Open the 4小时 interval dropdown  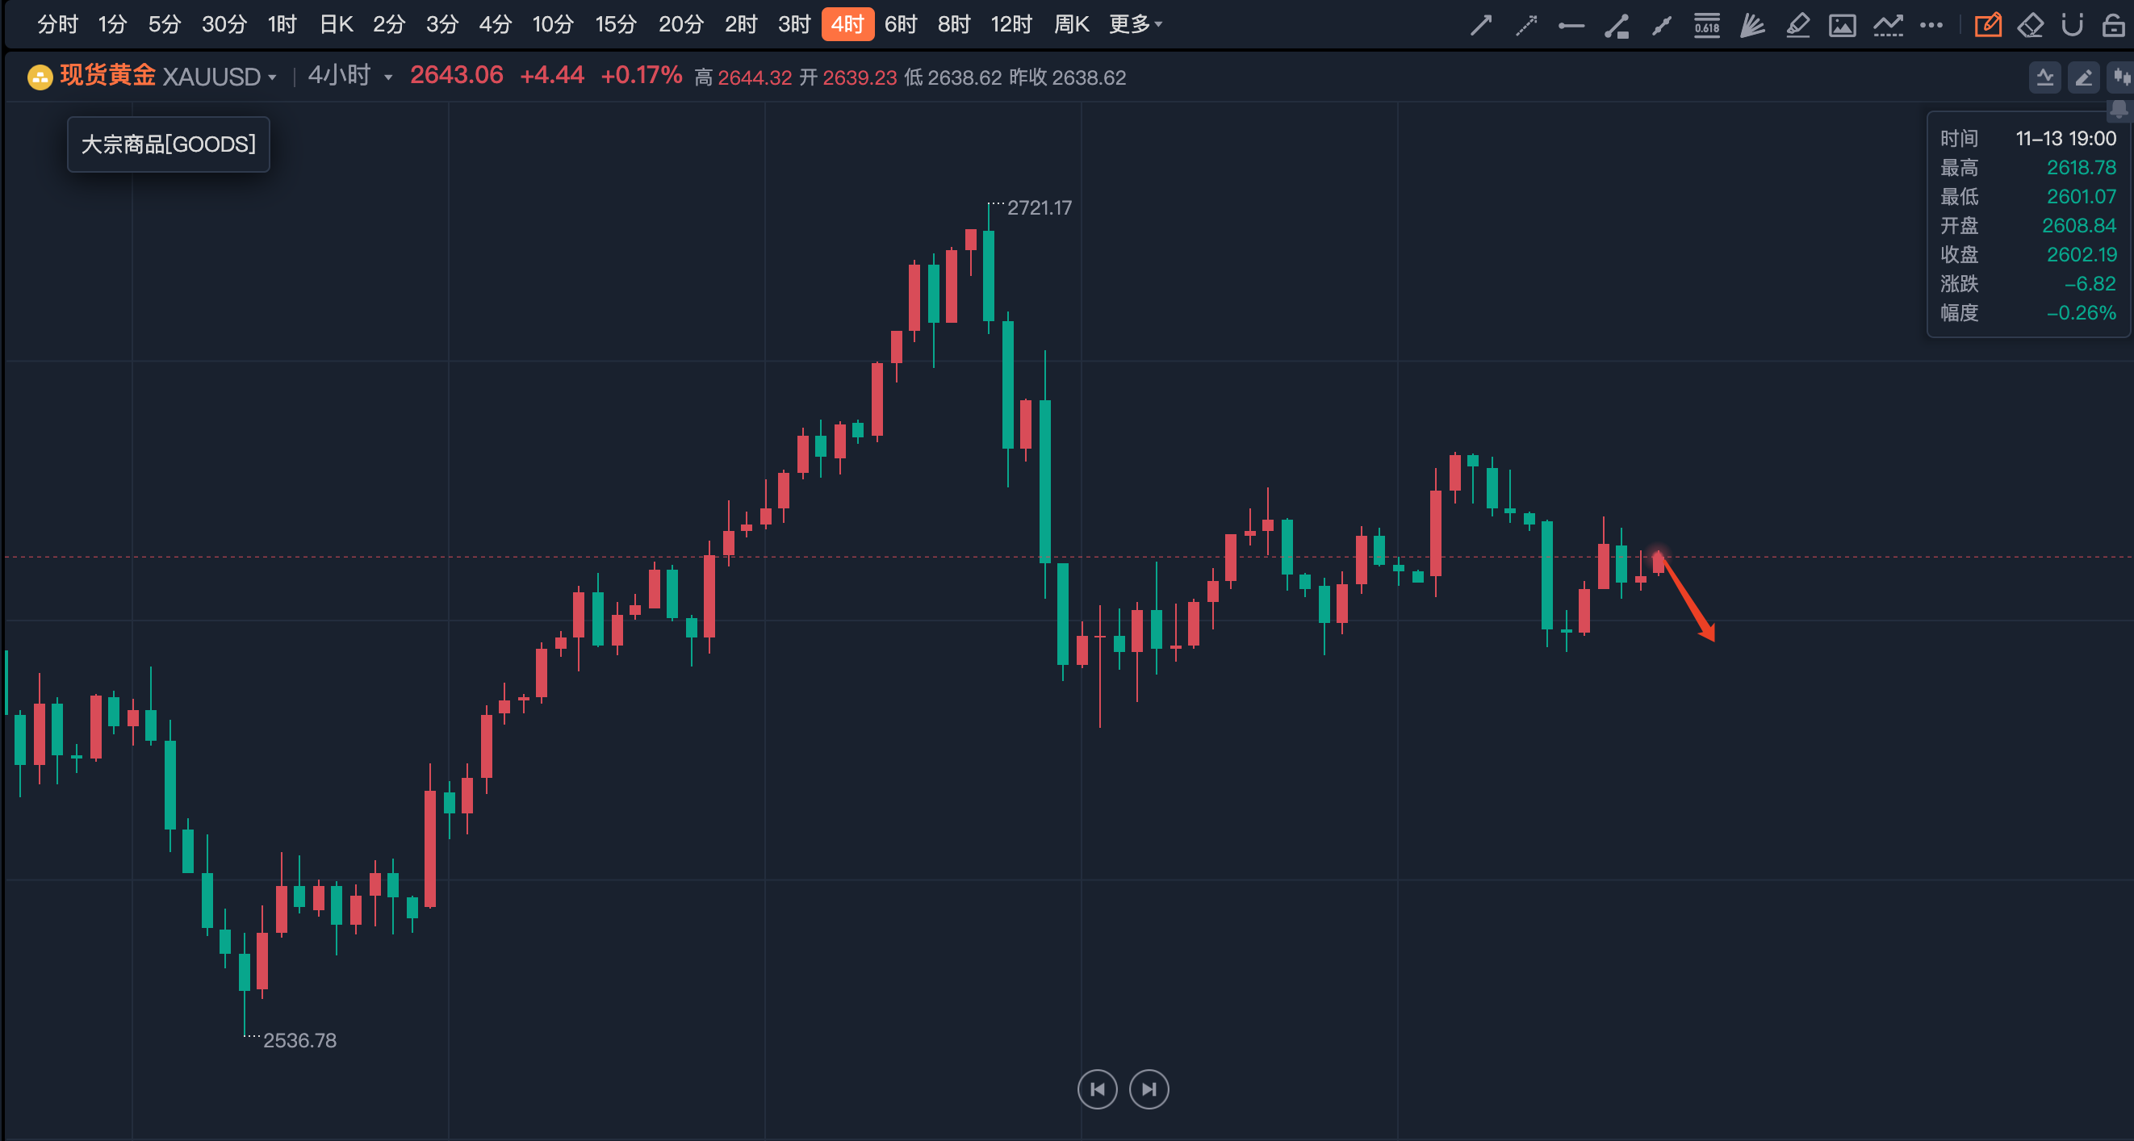point(349,76)
